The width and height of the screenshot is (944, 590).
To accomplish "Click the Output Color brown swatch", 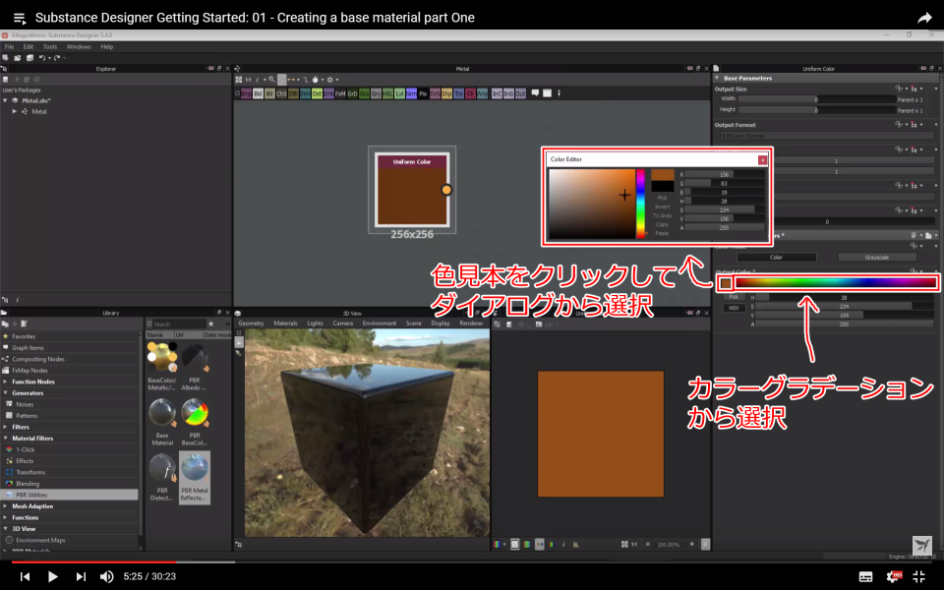I will coord(726,283).
